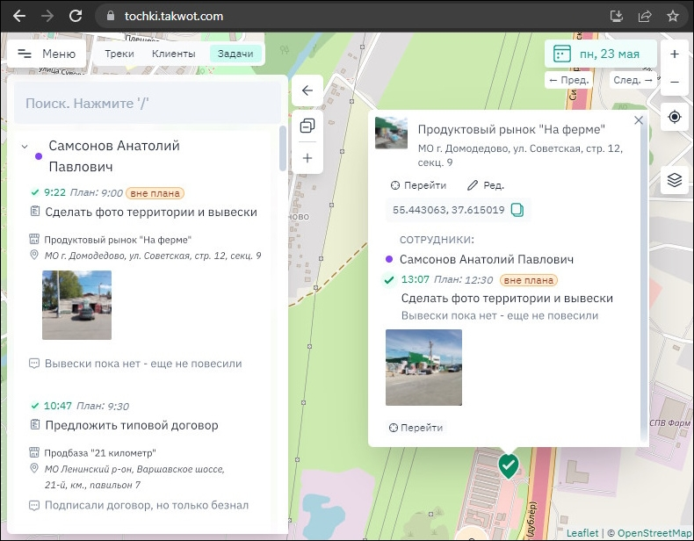
Task: Switch to the Треки tab
Action: tap(119, 54)
